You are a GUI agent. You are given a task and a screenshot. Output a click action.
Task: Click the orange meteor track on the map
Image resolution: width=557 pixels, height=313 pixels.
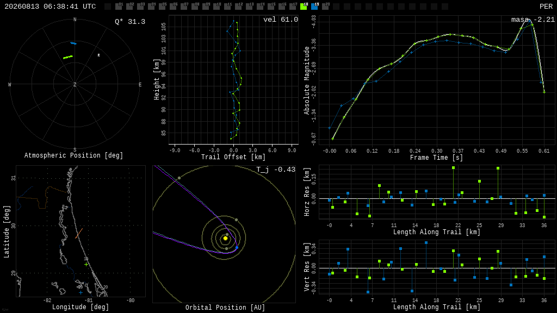pyautogui.click(x=79, y=234)
